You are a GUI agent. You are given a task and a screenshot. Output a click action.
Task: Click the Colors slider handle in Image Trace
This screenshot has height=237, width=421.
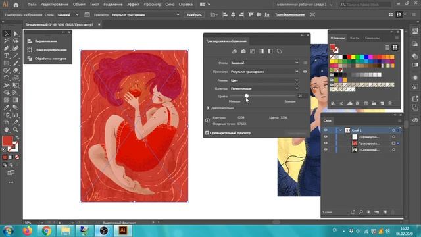tap(247, 96)
